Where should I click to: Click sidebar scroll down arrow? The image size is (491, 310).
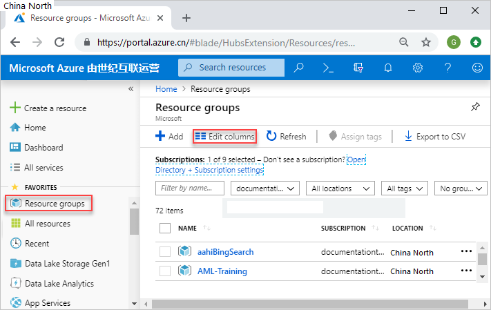(135, 303)
